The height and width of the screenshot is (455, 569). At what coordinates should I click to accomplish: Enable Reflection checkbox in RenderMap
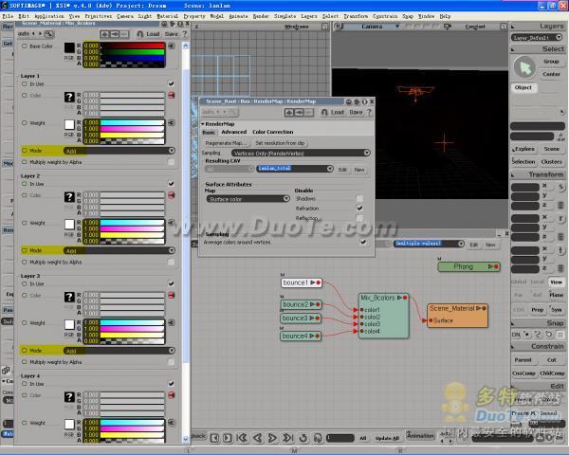[359, 218]
